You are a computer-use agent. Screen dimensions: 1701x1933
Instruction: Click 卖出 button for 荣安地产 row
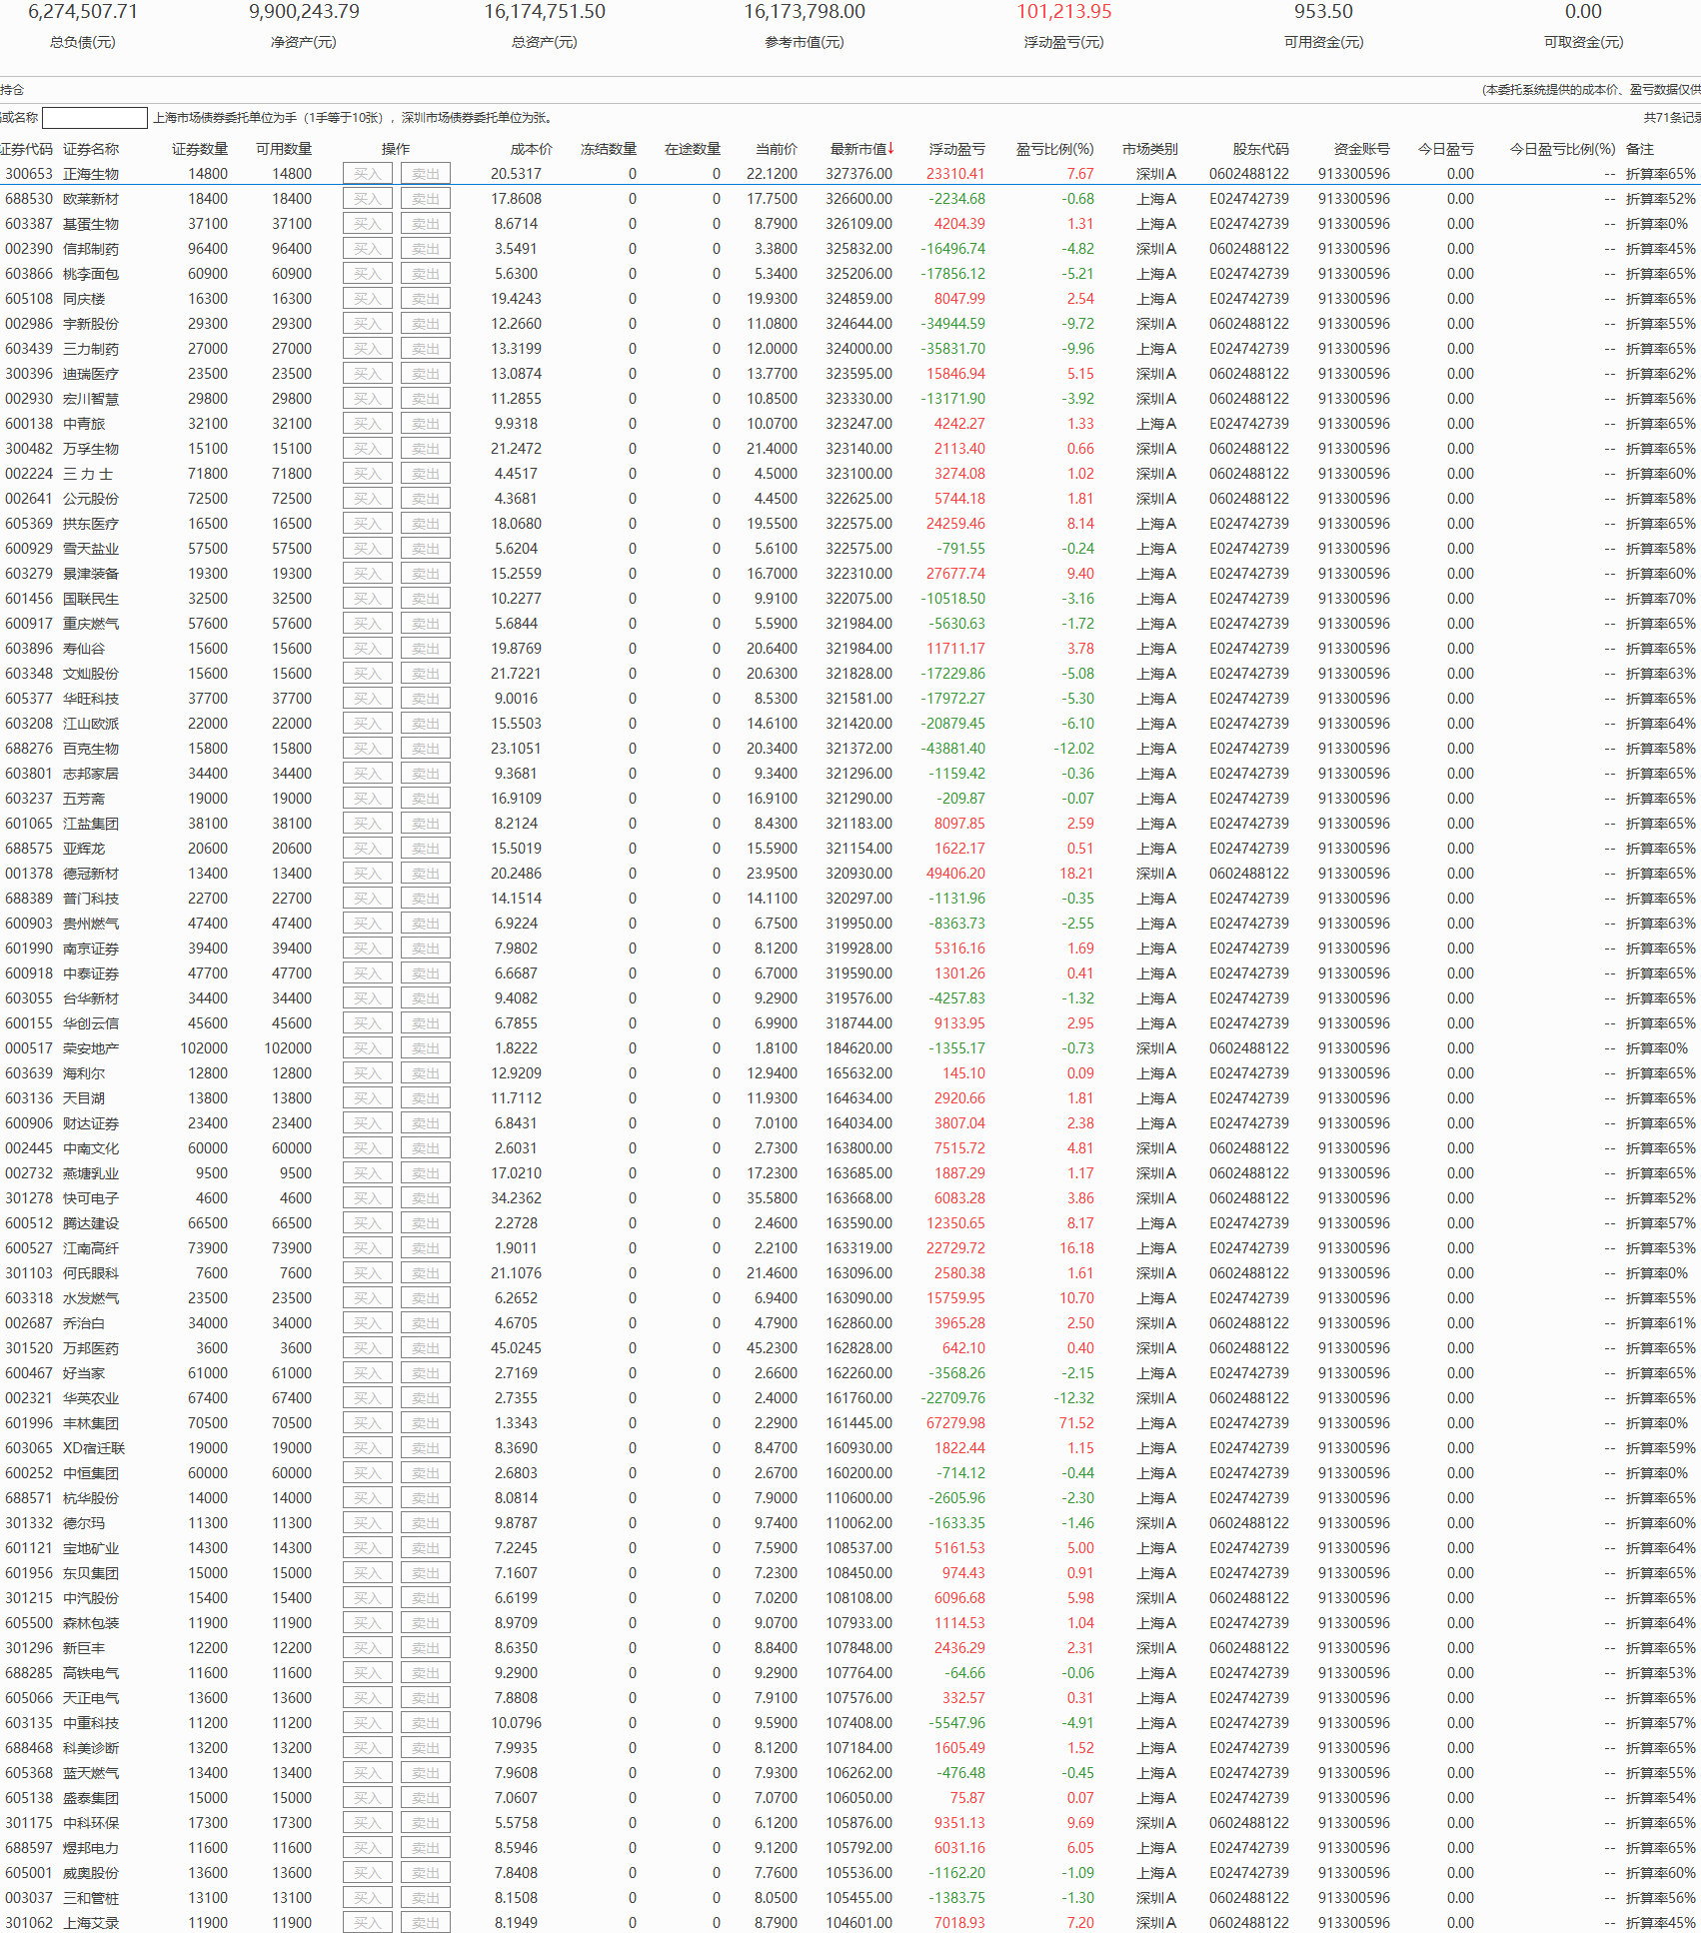[x=426, y=1048]
